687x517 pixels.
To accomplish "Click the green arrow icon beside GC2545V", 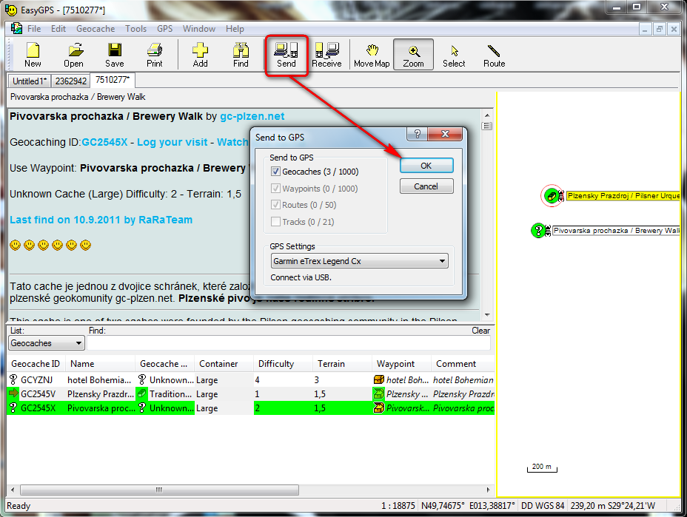I will 13,393.
